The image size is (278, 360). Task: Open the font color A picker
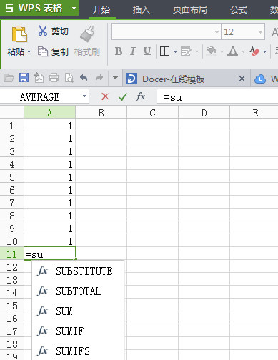[x=233, y=51]
